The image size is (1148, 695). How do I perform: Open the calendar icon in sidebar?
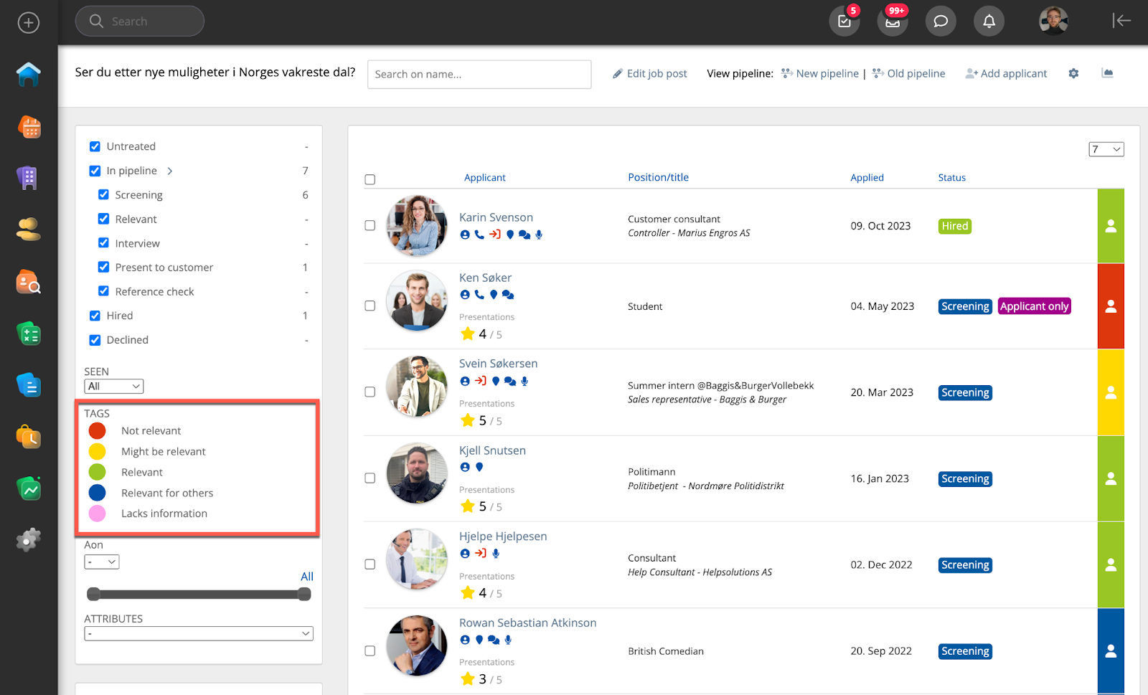tap(29, 128)
